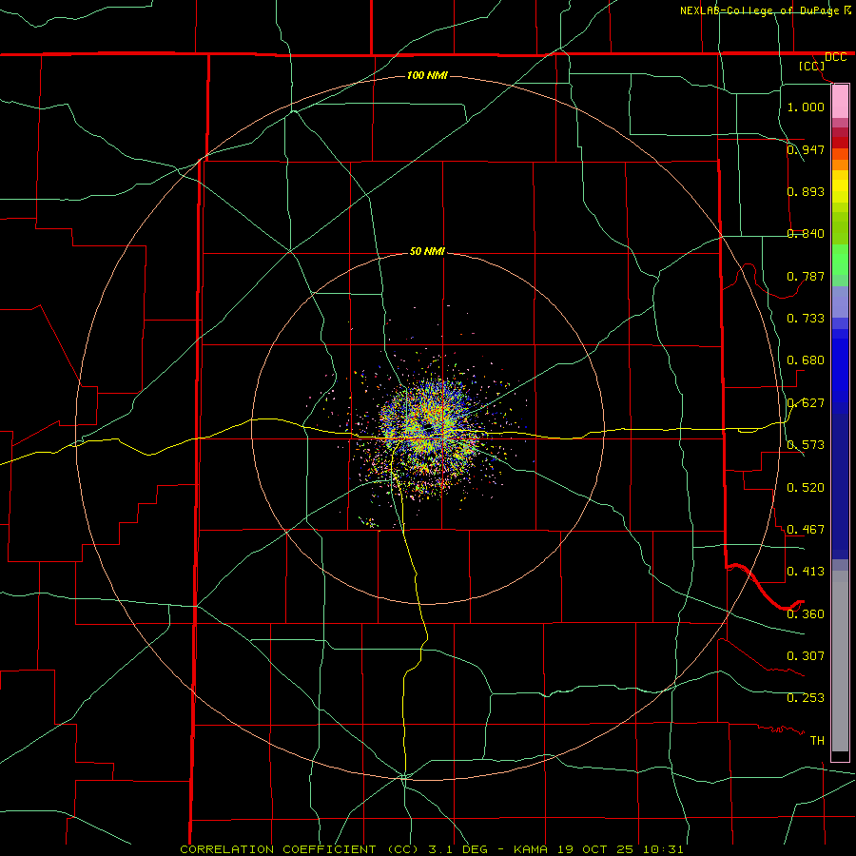Viewport: 856px width, 856px height.
Task: Click the 0.947 legend value
Action: [806, 149]
